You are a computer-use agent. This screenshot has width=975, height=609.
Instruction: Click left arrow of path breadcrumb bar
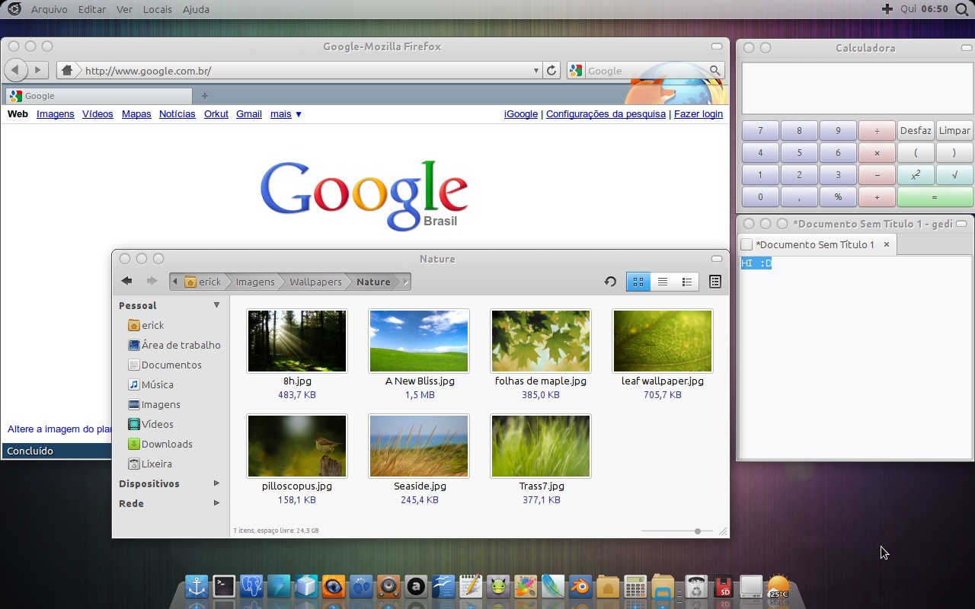pyautogui.click(x=175, y=282)
